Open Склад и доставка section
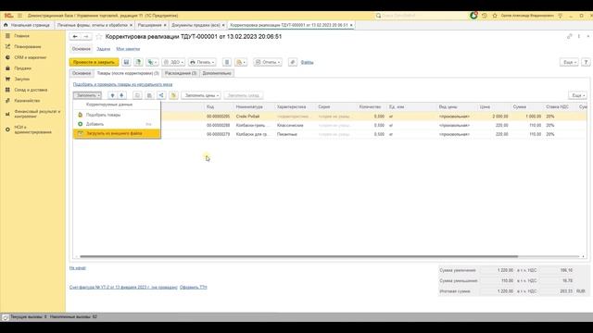 [31, 90]
